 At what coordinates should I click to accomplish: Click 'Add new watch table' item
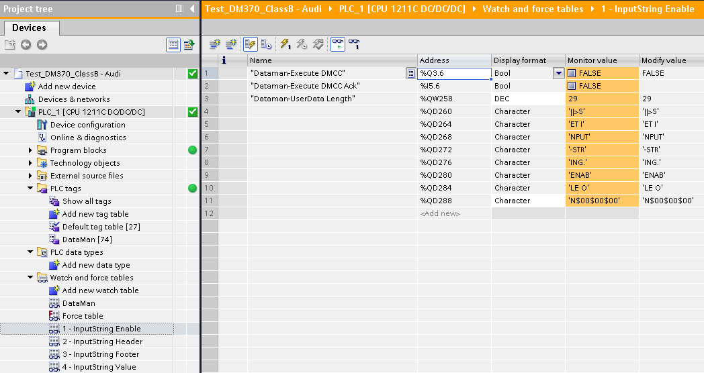coord(100,290)
